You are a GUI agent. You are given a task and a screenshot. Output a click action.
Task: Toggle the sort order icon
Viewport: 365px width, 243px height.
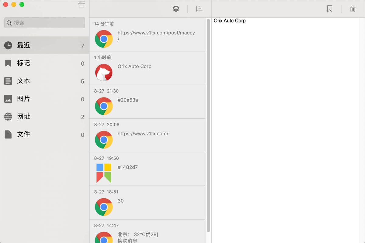click(199, 9)
